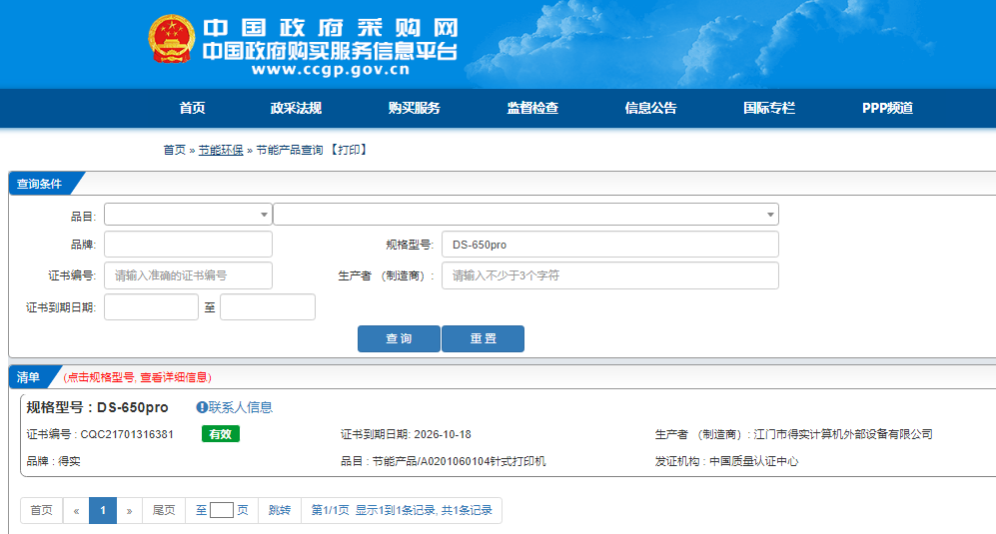The height and width of the screenshot is (534, 996).
Task: Click the 规格型号 field containing DS-650pro
Action: coord(609,245)
